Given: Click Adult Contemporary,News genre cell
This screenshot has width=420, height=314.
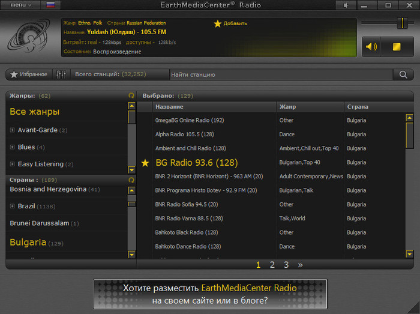Looking at the screenshot, I should (x=311, y=177).
